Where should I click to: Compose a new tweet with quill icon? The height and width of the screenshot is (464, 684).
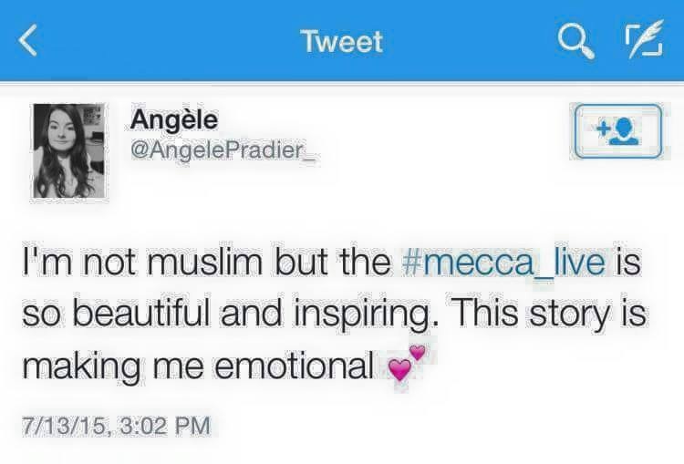(644, 39)
